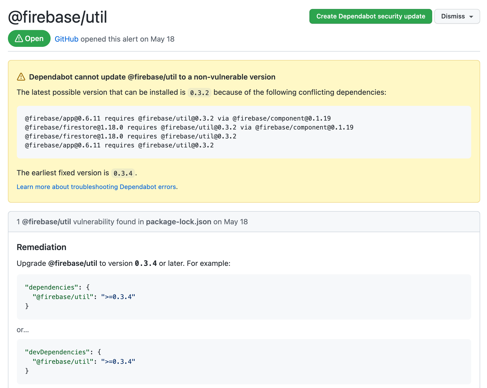Click the 'Upgrade @firebase/util to version' sentence
This screenshot has width=487, height=388.
pos(124,263)
